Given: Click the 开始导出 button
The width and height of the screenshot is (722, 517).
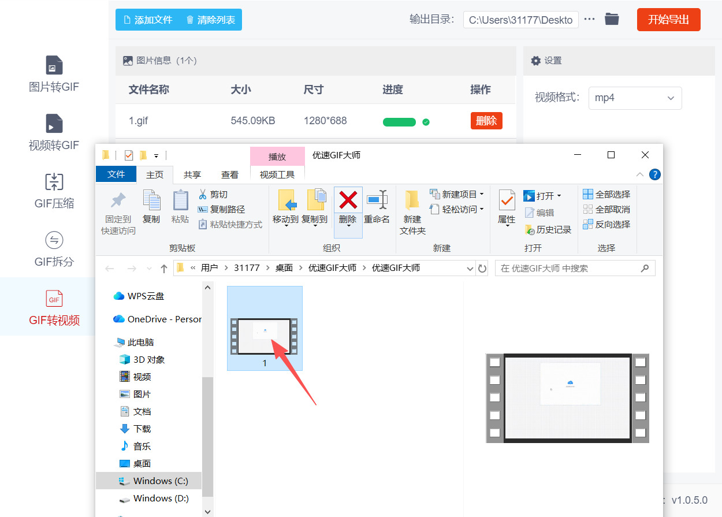Looking at the screenshot, I should click(x=668, y=19).
